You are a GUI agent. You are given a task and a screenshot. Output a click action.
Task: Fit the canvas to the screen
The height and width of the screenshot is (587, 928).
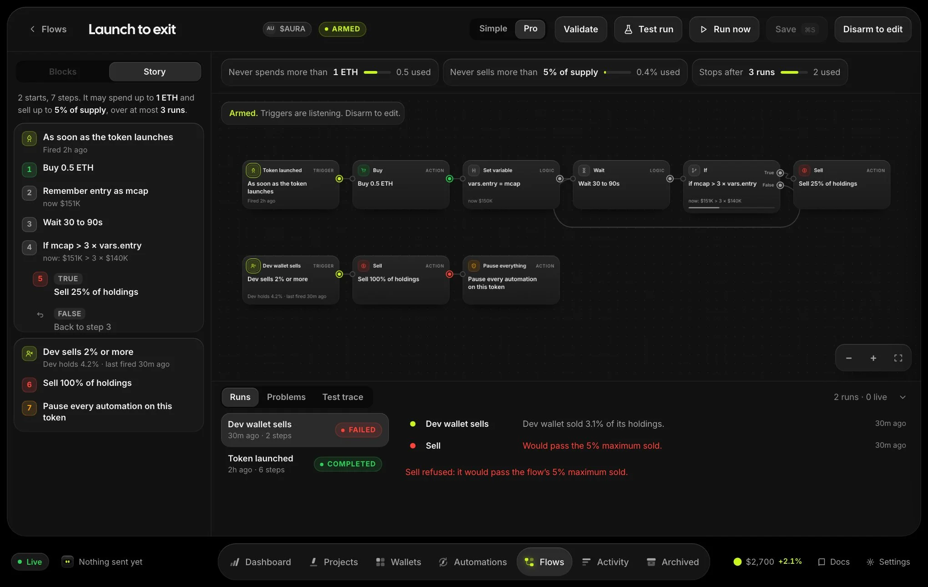tap(898, 358)
